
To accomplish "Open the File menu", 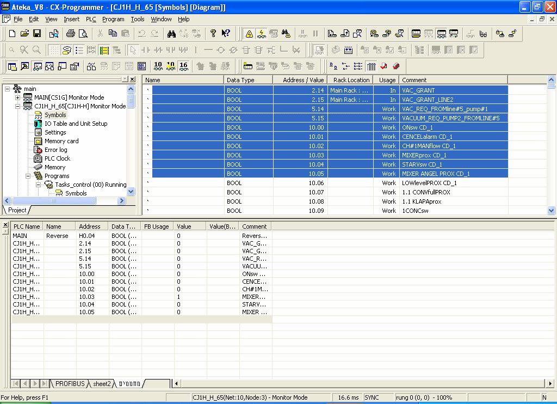I will 18,19.
